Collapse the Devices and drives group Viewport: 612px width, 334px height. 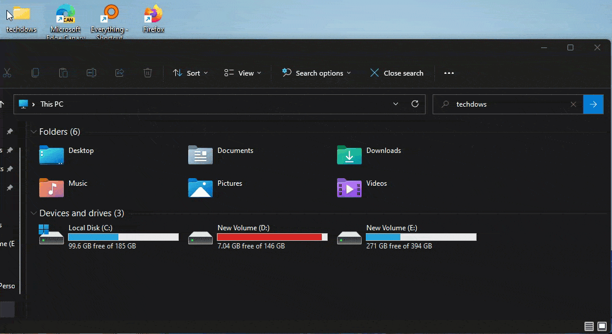click(33, 213)
